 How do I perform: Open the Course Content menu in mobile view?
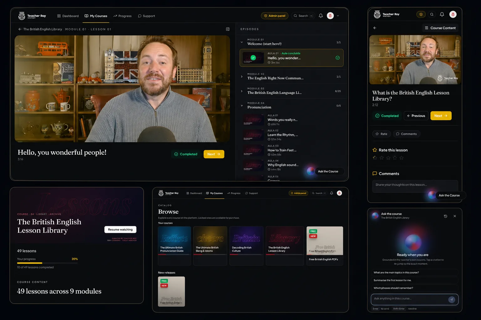tap(440, 28)
